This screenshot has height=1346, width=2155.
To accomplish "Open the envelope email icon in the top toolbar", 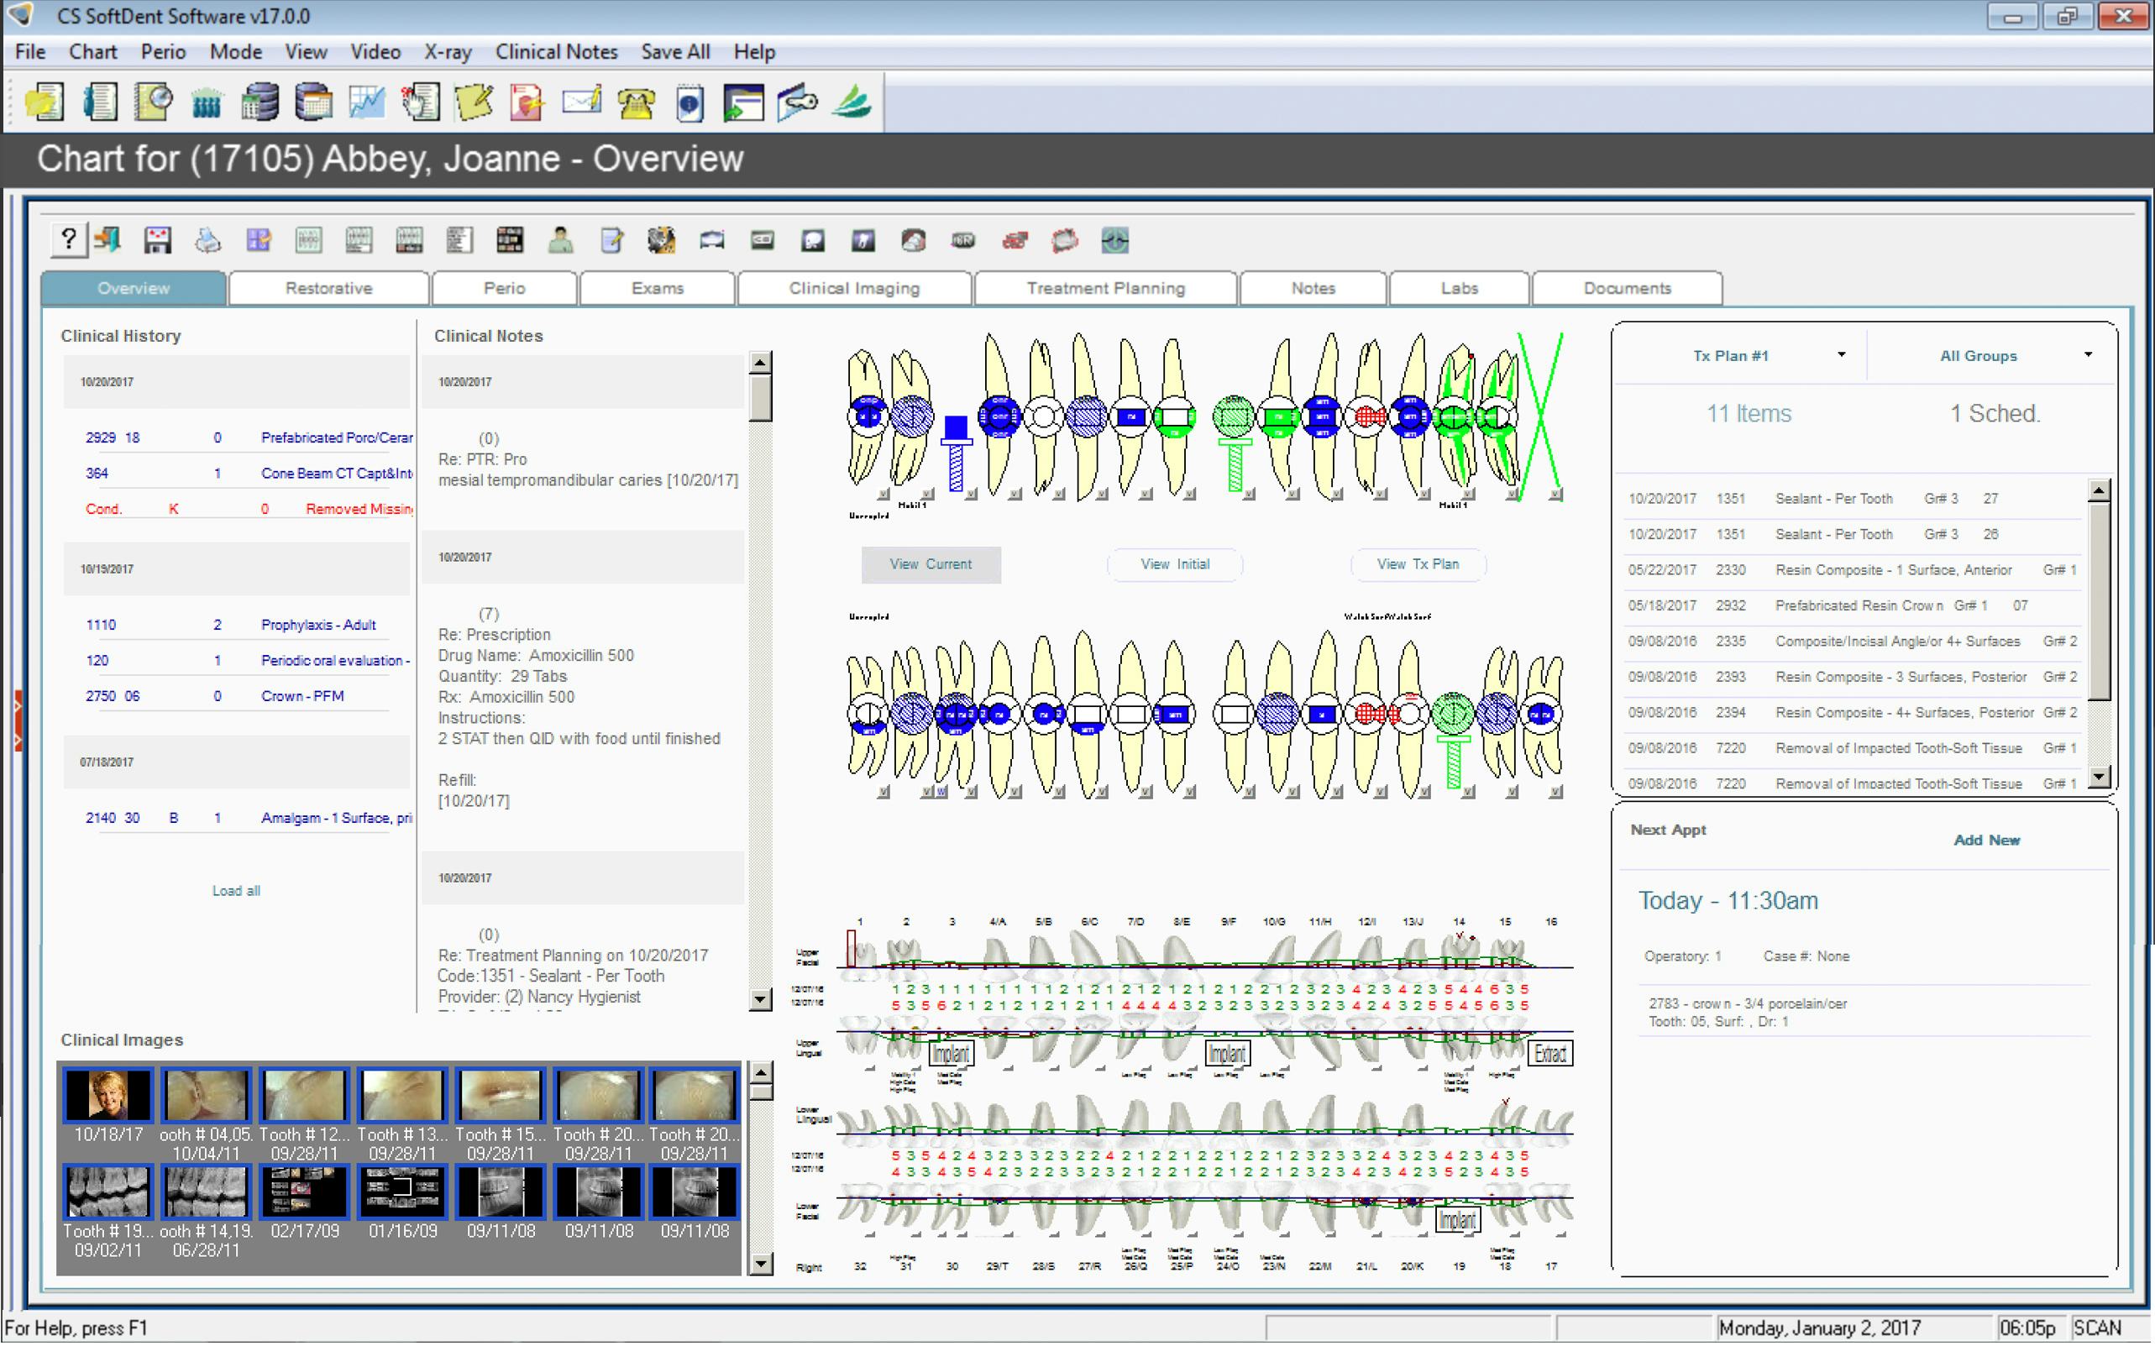I will click(x=581, y=102).
